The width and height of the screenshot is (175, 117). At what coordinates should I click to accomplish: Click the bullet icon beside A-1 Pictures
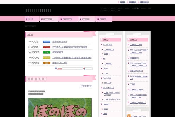[x=101, y=44]
